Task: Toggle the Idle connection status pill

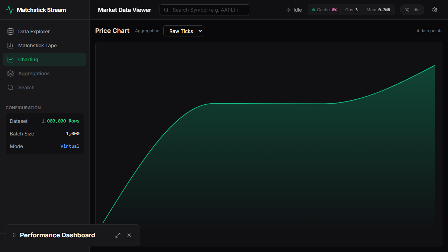Action: pos(412,10)
